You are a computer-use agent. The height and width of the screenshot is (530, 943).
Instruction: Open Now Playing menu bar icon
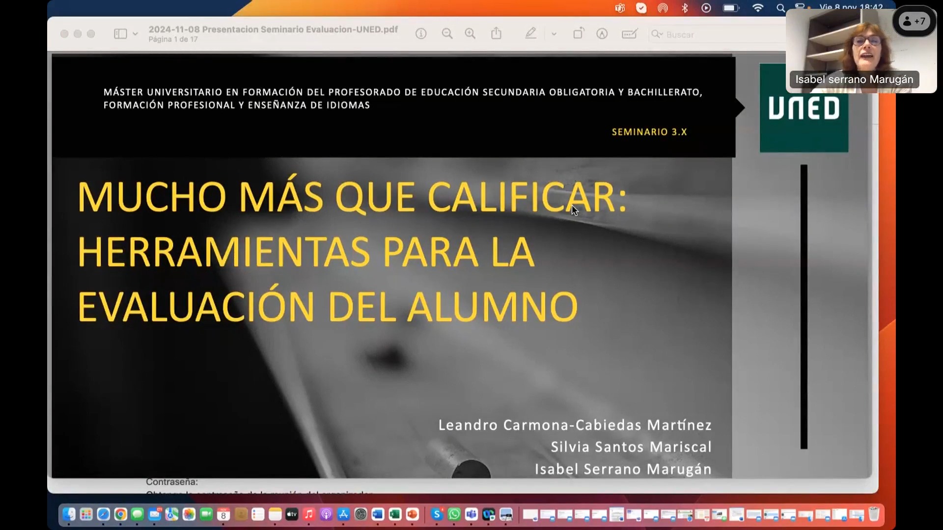point(706,8)
